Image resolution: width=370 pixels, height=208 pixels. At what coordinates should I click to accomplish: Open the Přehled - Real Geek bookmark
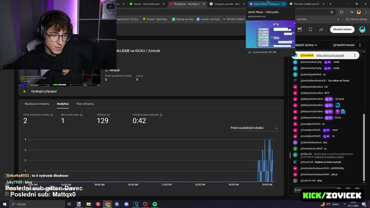tap(156, 19)
